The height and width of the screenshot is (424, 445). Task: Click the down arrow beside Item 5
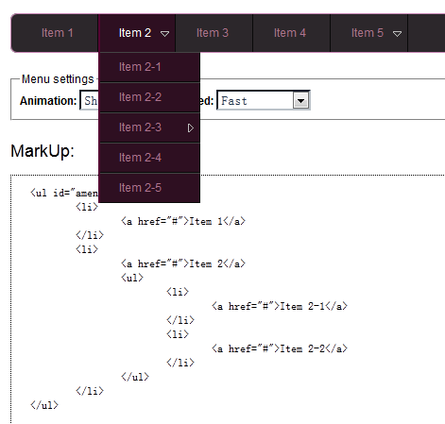pos(397,34)
